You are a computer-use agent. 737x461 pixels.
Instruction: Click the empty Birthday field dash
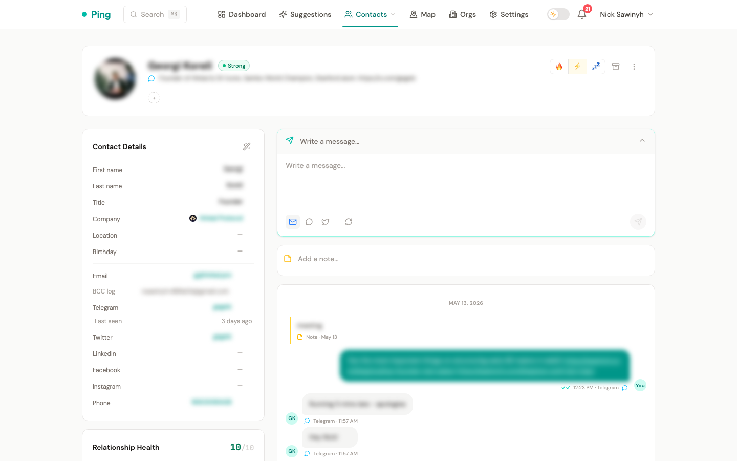pyautogui.click(x=240, y=251)
